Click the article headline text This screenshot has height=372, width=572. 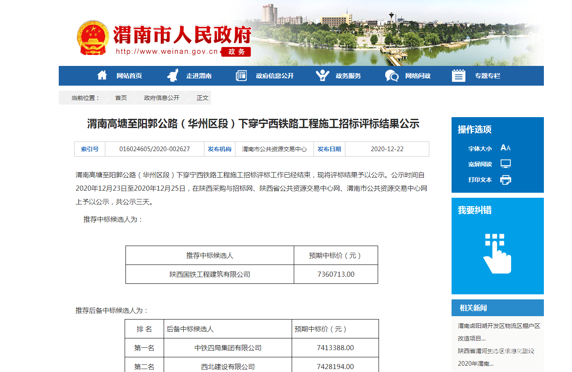(253, 124)
